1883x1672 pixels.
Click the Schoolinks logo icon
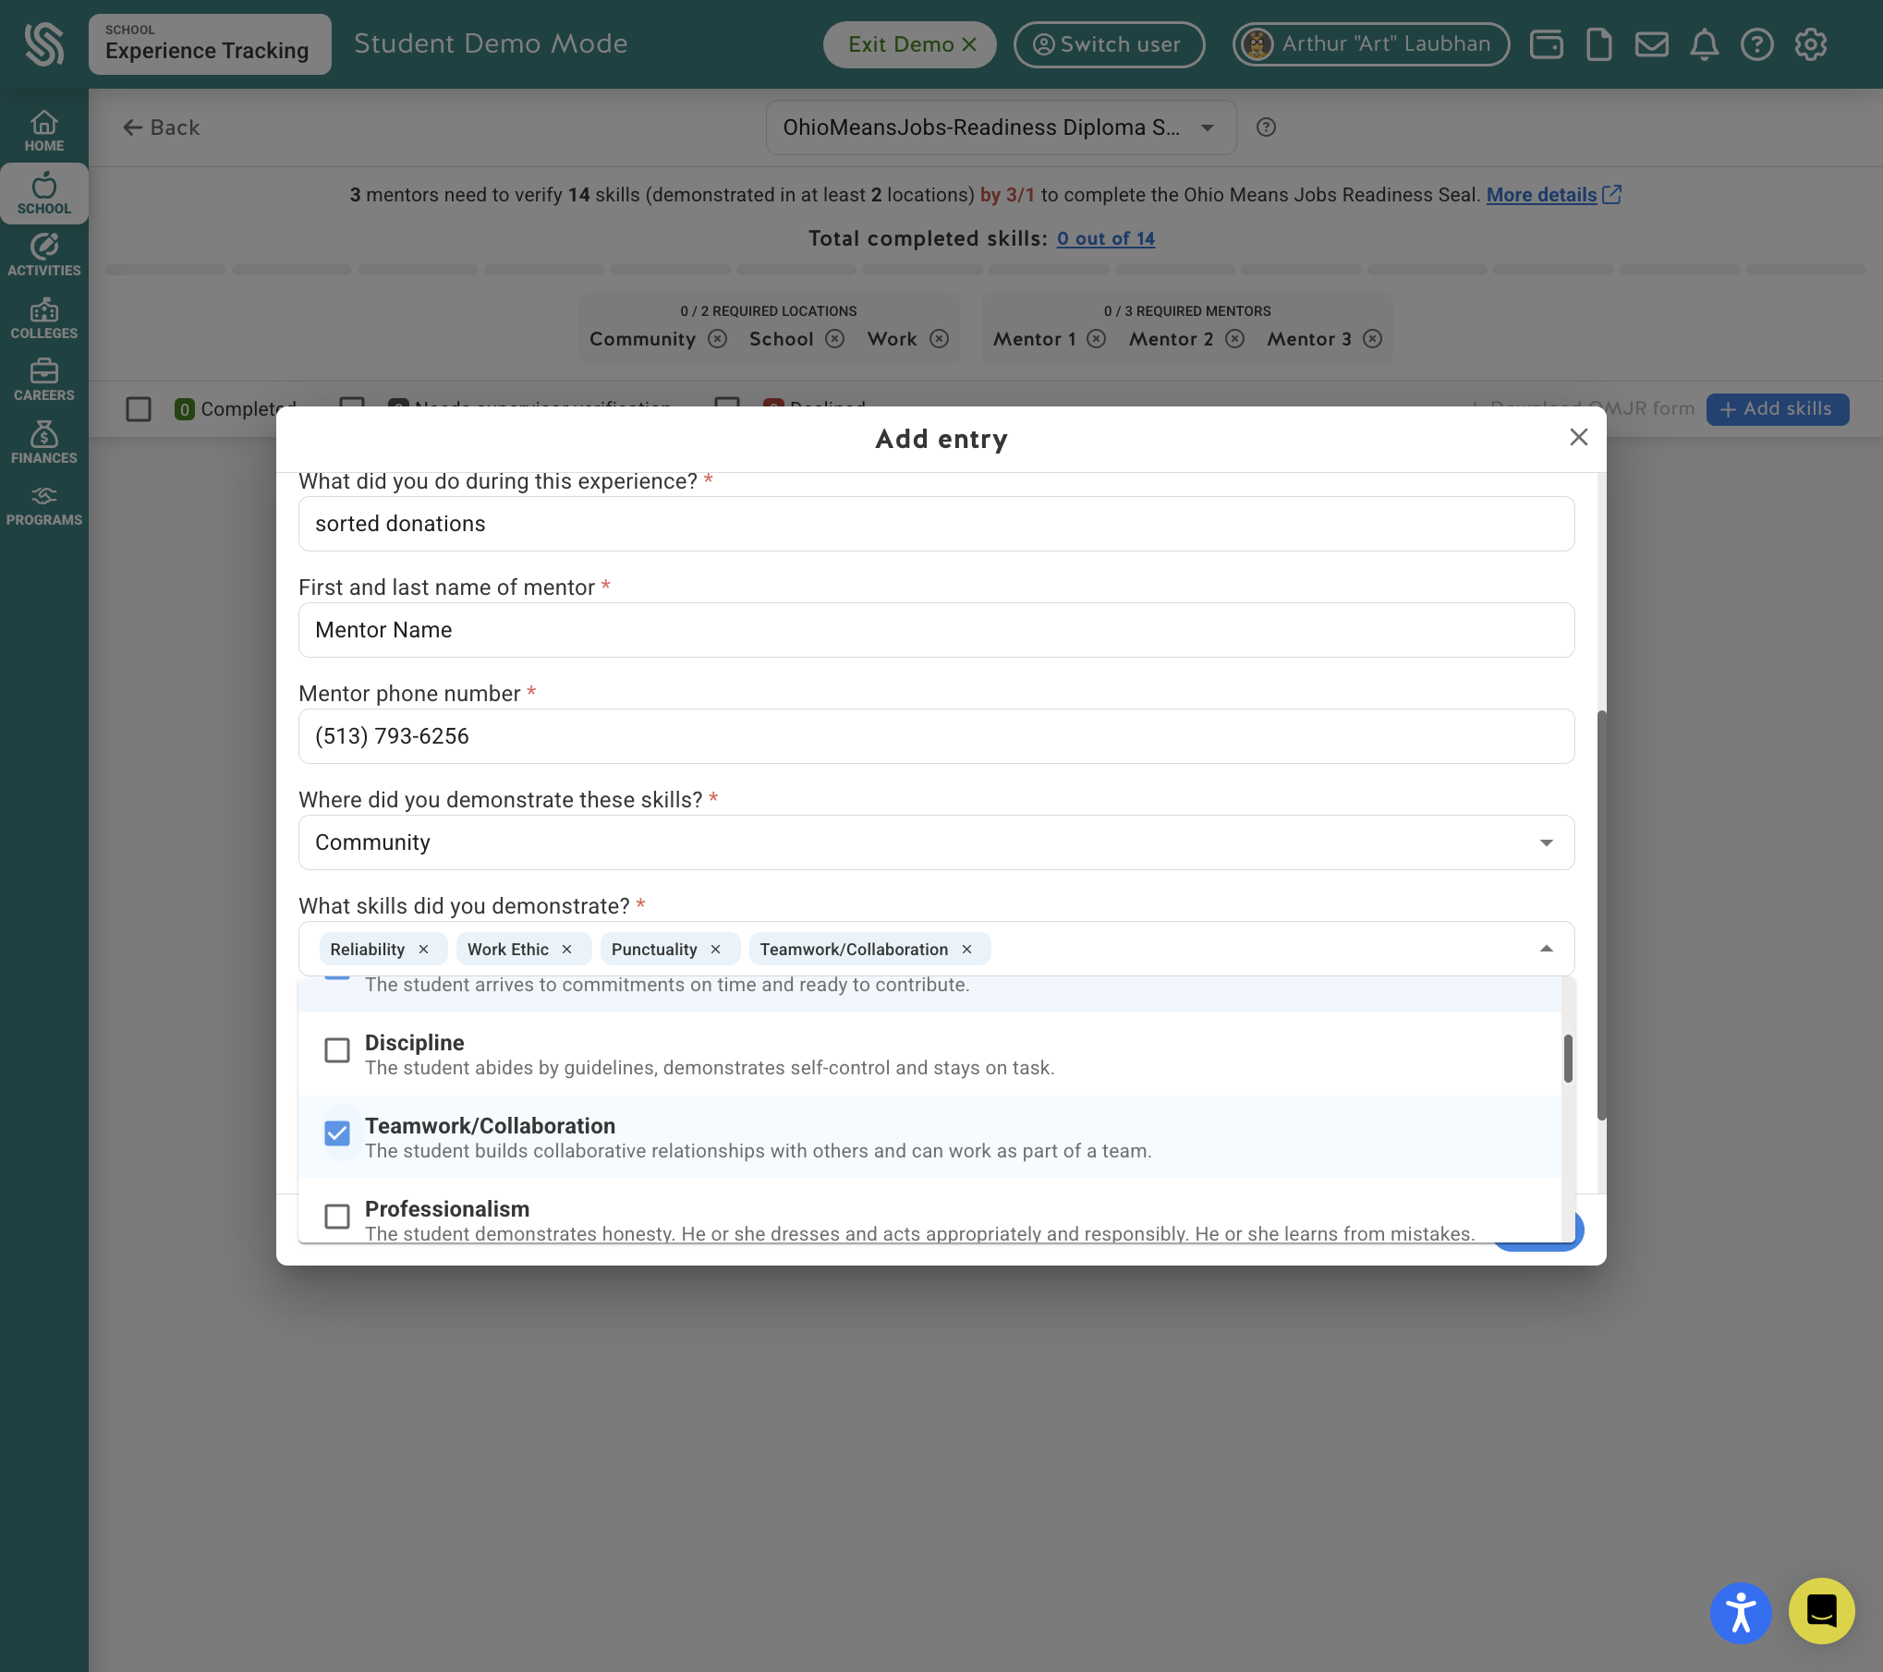44,44
